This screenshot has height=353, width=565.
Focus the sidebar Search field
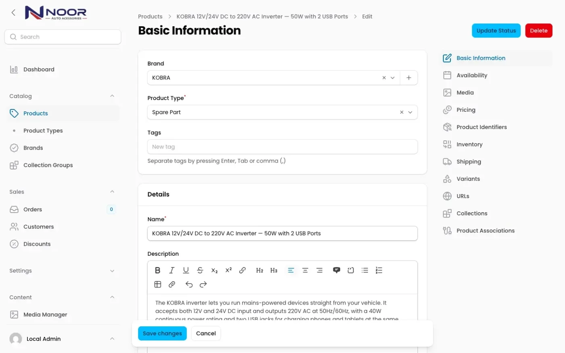coord(63,37)
